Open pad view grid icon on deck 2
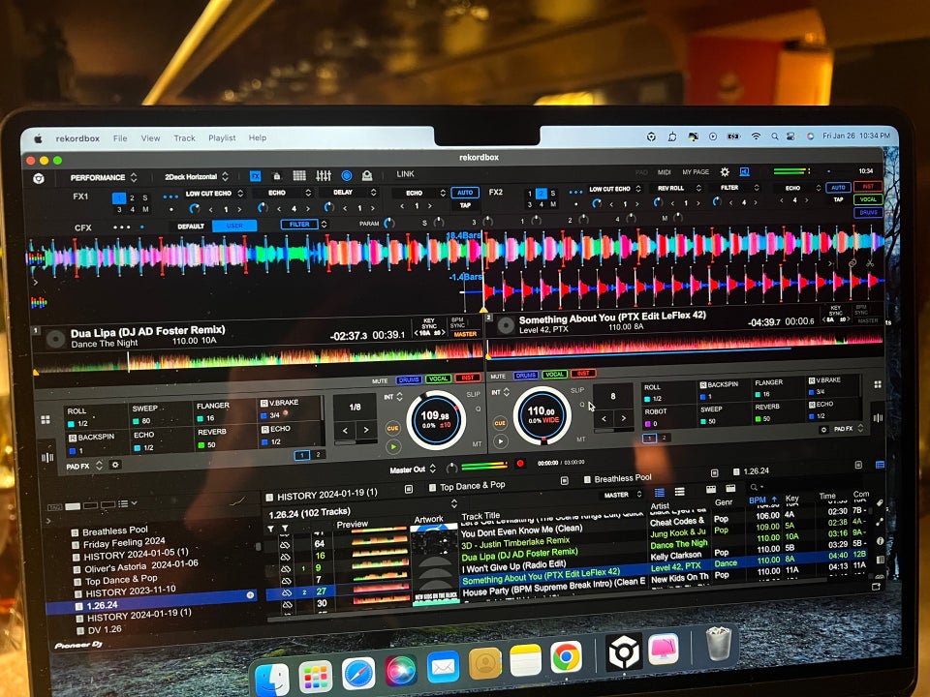930x697 pixels. (x=878, y=384)
